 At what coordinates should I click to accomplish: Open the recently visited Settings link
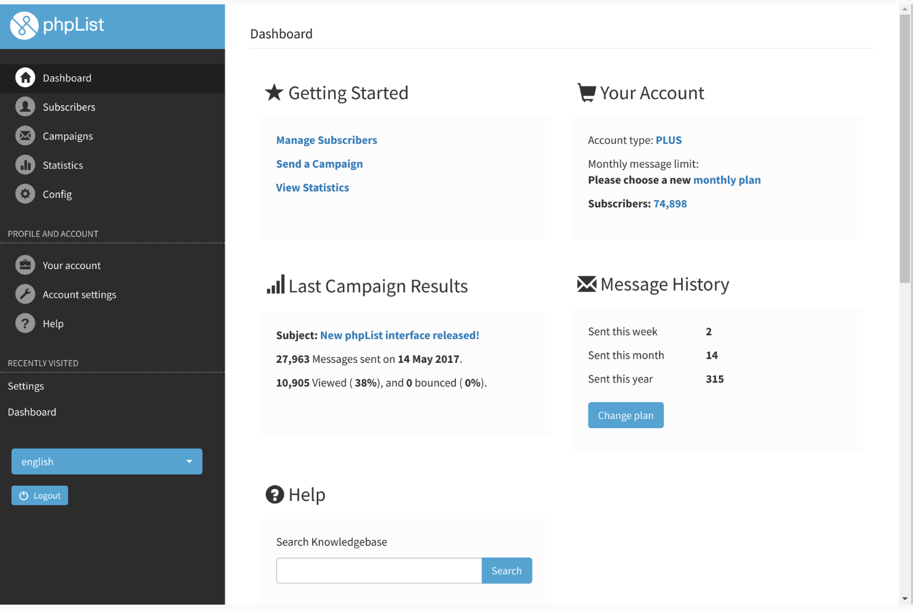pyautogui.click(x=26, y=386)
